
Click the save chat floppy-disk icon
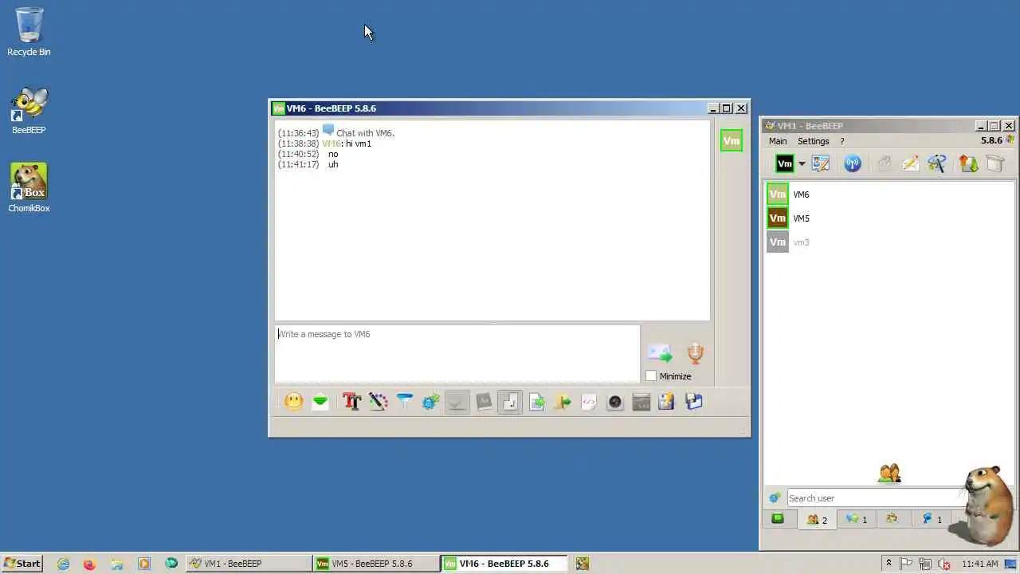coord(667,402)
